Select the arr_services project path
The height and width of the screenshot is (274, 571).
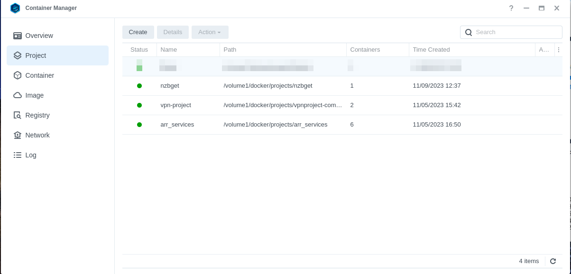(276, 125)
